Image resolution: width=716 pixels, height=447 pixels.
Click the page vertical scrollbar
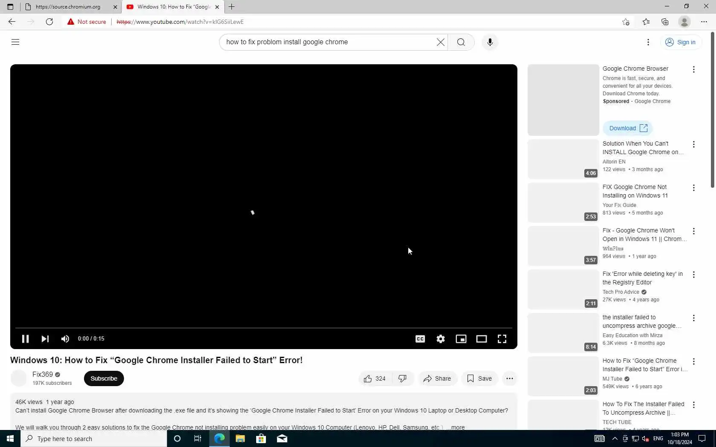coord(713,109)
